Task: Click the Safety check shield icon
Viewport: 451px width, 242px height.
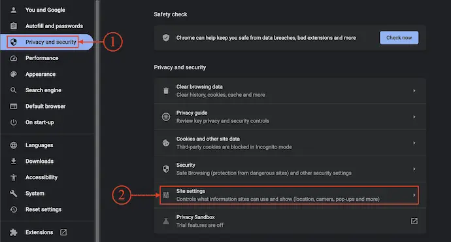Action: coord(166,38)
